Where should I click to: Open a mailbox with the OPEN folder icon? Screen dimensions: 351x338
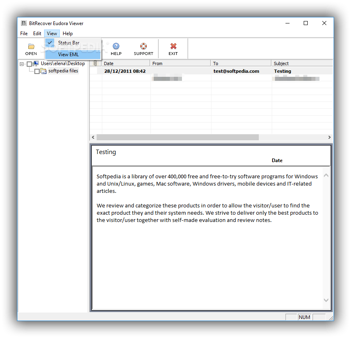(x=31, y=47)
